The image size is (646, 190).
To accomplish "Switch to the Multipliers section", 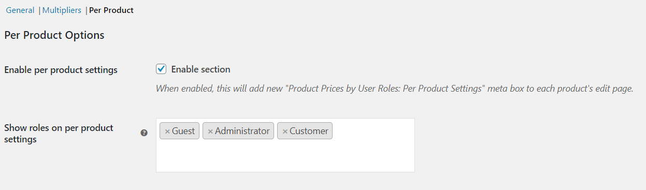I will click(x=62, y=10).
